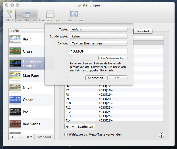Remove the selected key mapping

(73, 127)
